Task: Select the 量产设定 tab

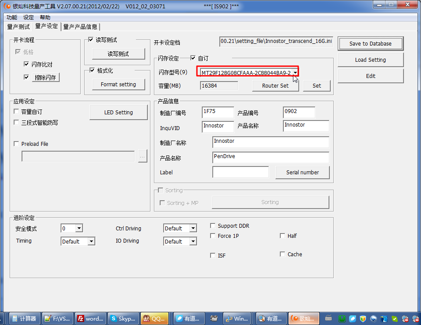Action: coord(46,26)
